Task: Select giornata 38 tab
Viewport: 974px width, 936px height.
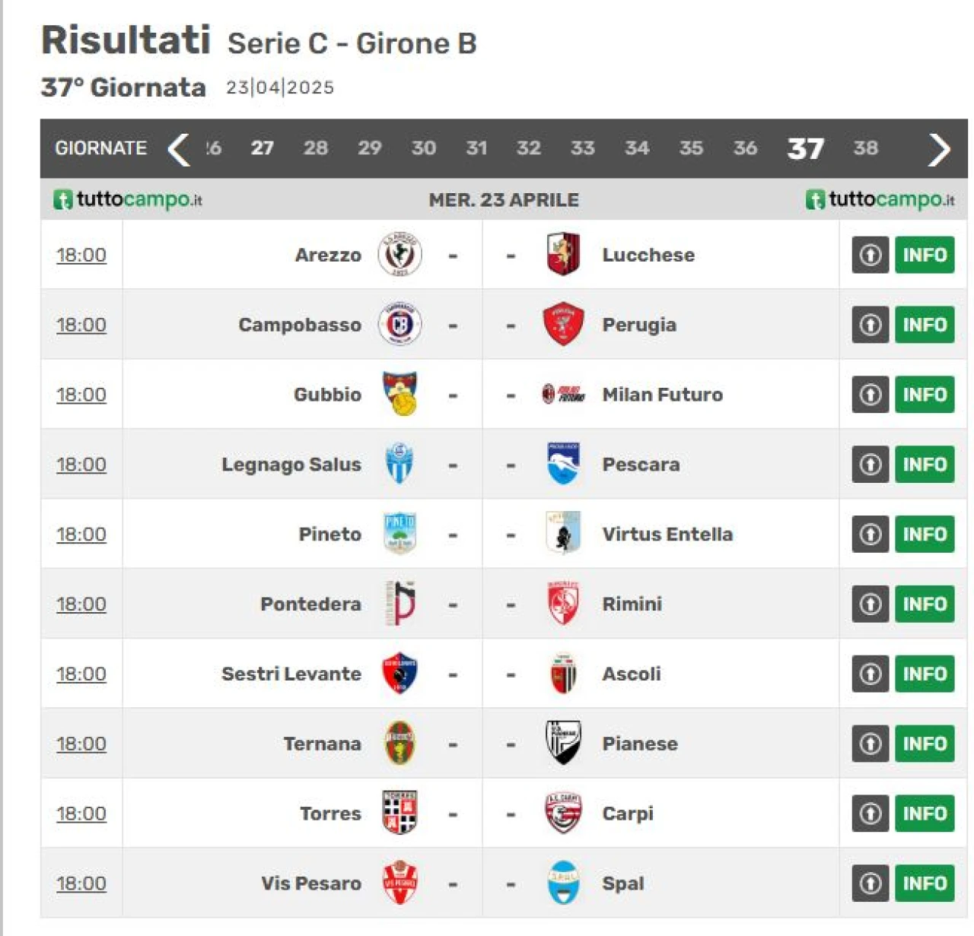Action: coord(865,148)
